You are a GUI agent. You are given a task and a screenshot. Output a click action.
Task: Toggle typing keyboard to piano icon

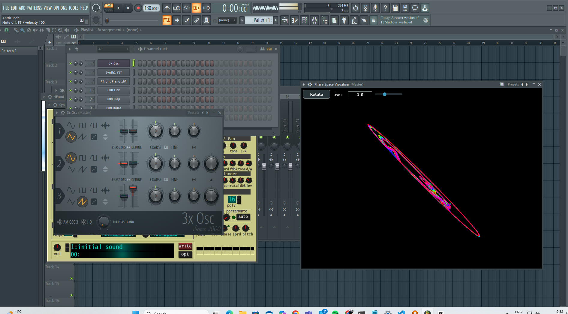(x=167, y=20)
